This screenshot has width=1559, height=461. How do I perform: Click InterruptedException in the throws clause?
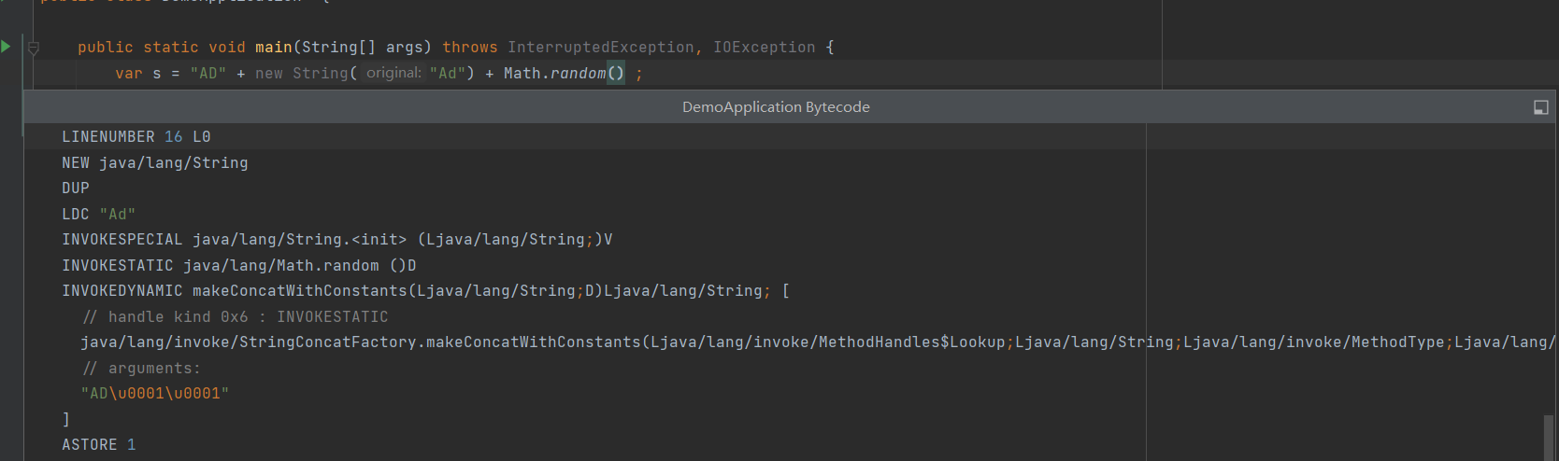coord(600,48)
